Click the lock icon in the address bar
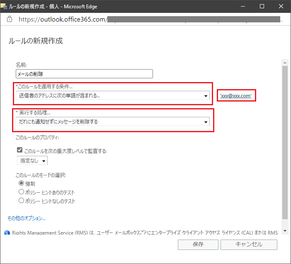 (x=10, y=19)
